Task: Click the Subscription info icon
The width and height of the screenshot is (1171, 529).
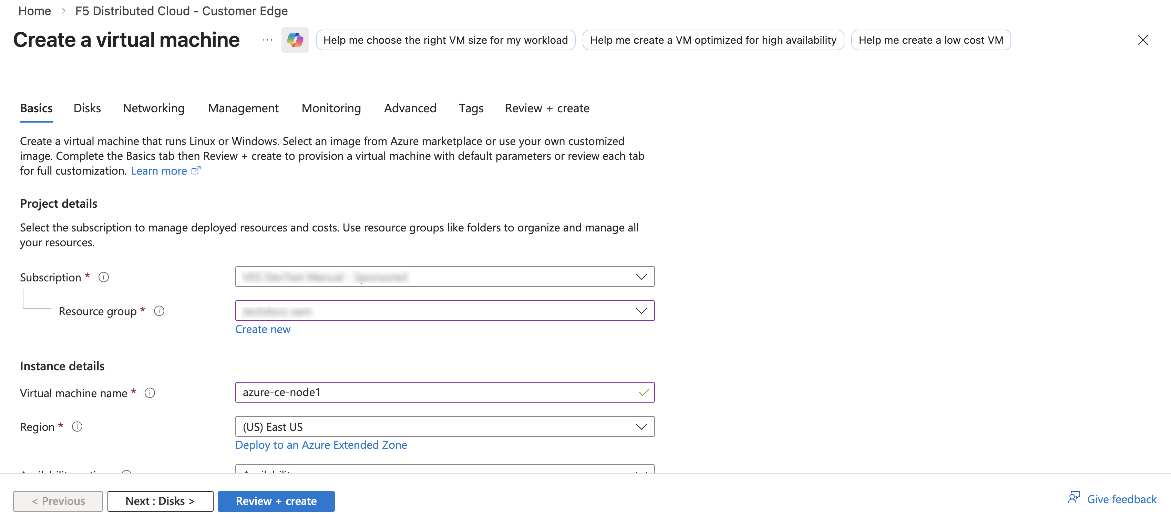Action: point(103,277)
